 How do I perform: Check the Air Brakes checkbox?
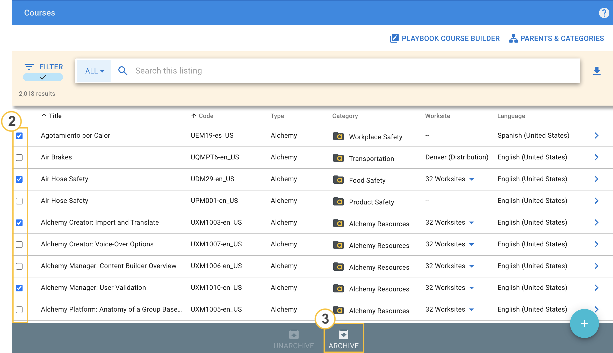(x=19, y=157)
